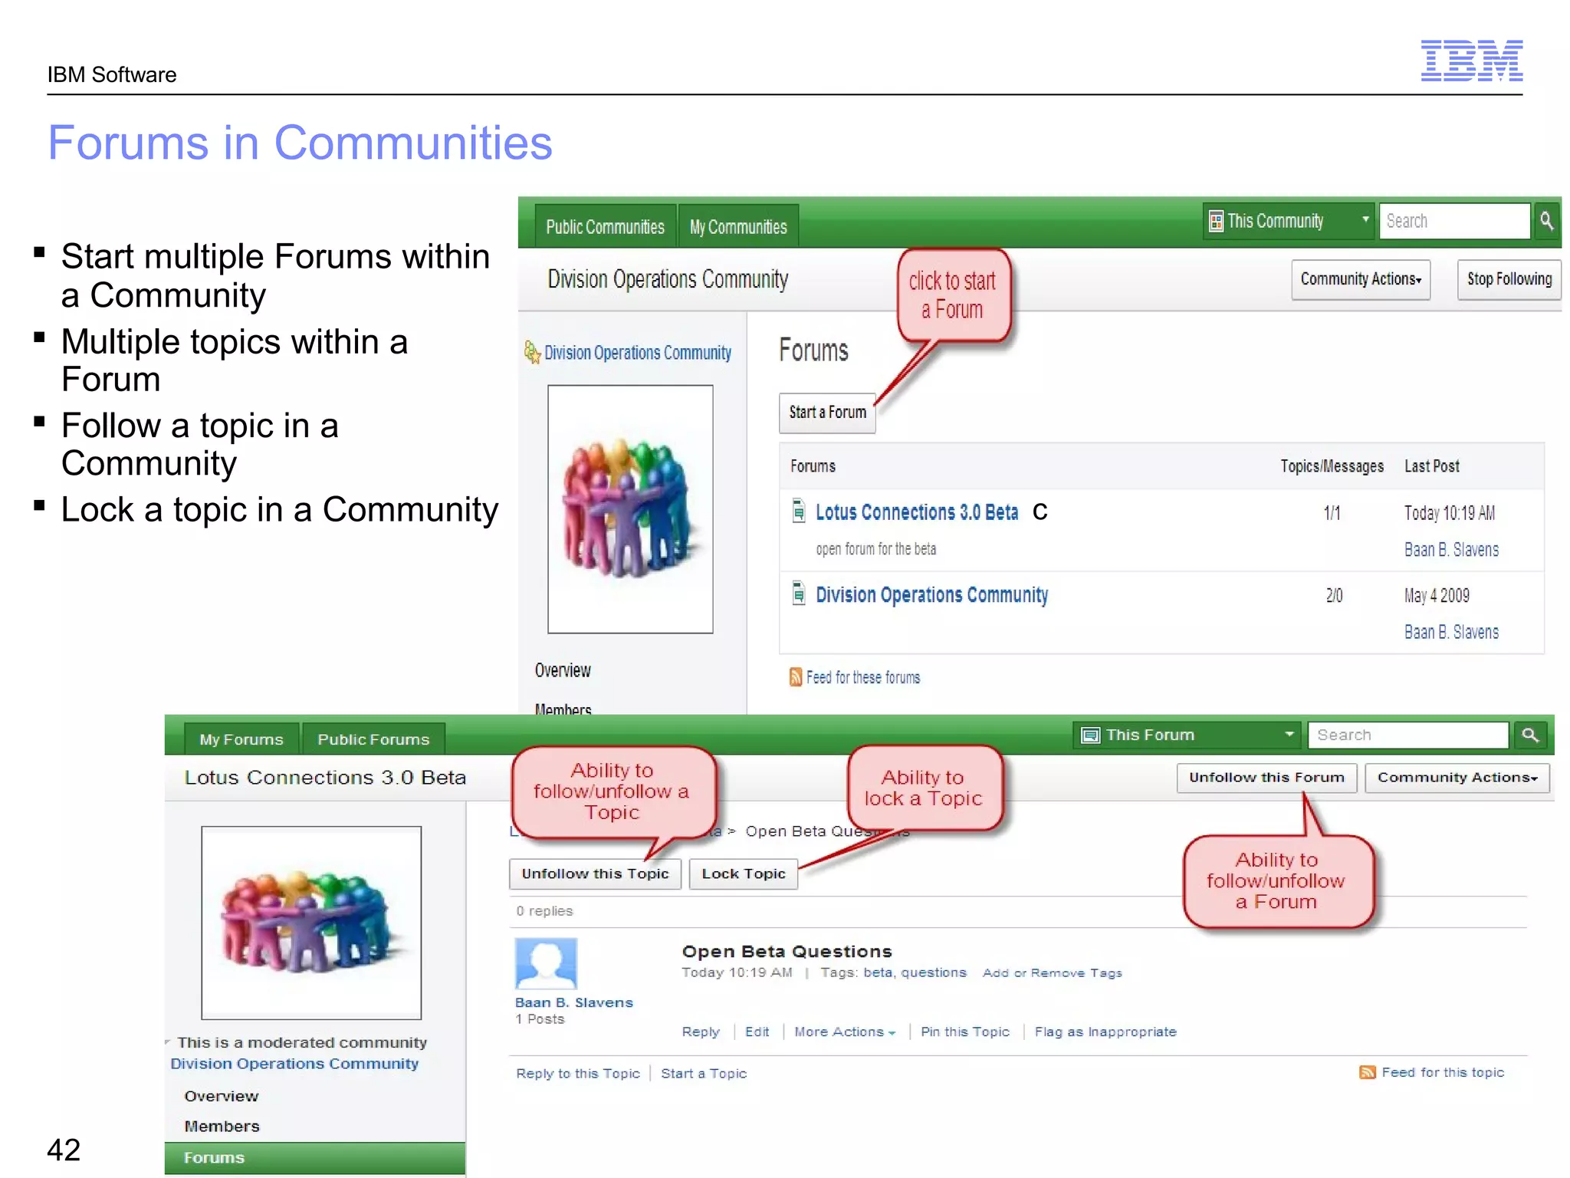
Task: Switch to the Public Communities tab
Action: point(605,227)
